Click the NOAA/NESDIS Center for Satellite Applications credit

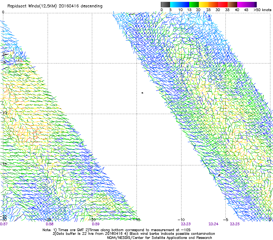[x=159, y=237]
